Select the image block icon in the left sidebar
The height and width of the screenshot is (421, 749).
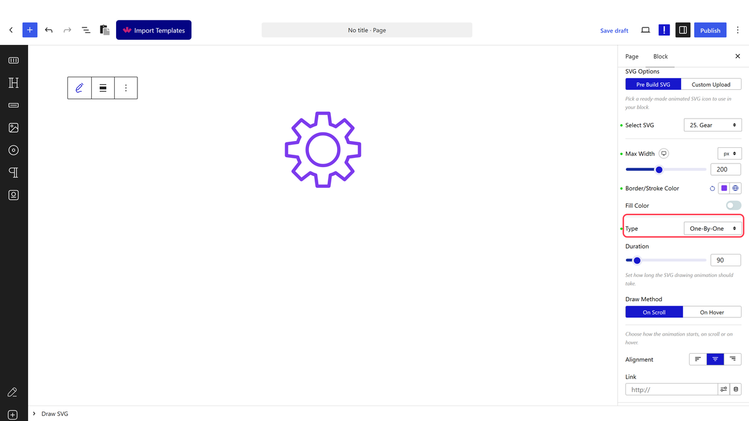(14, 128)
